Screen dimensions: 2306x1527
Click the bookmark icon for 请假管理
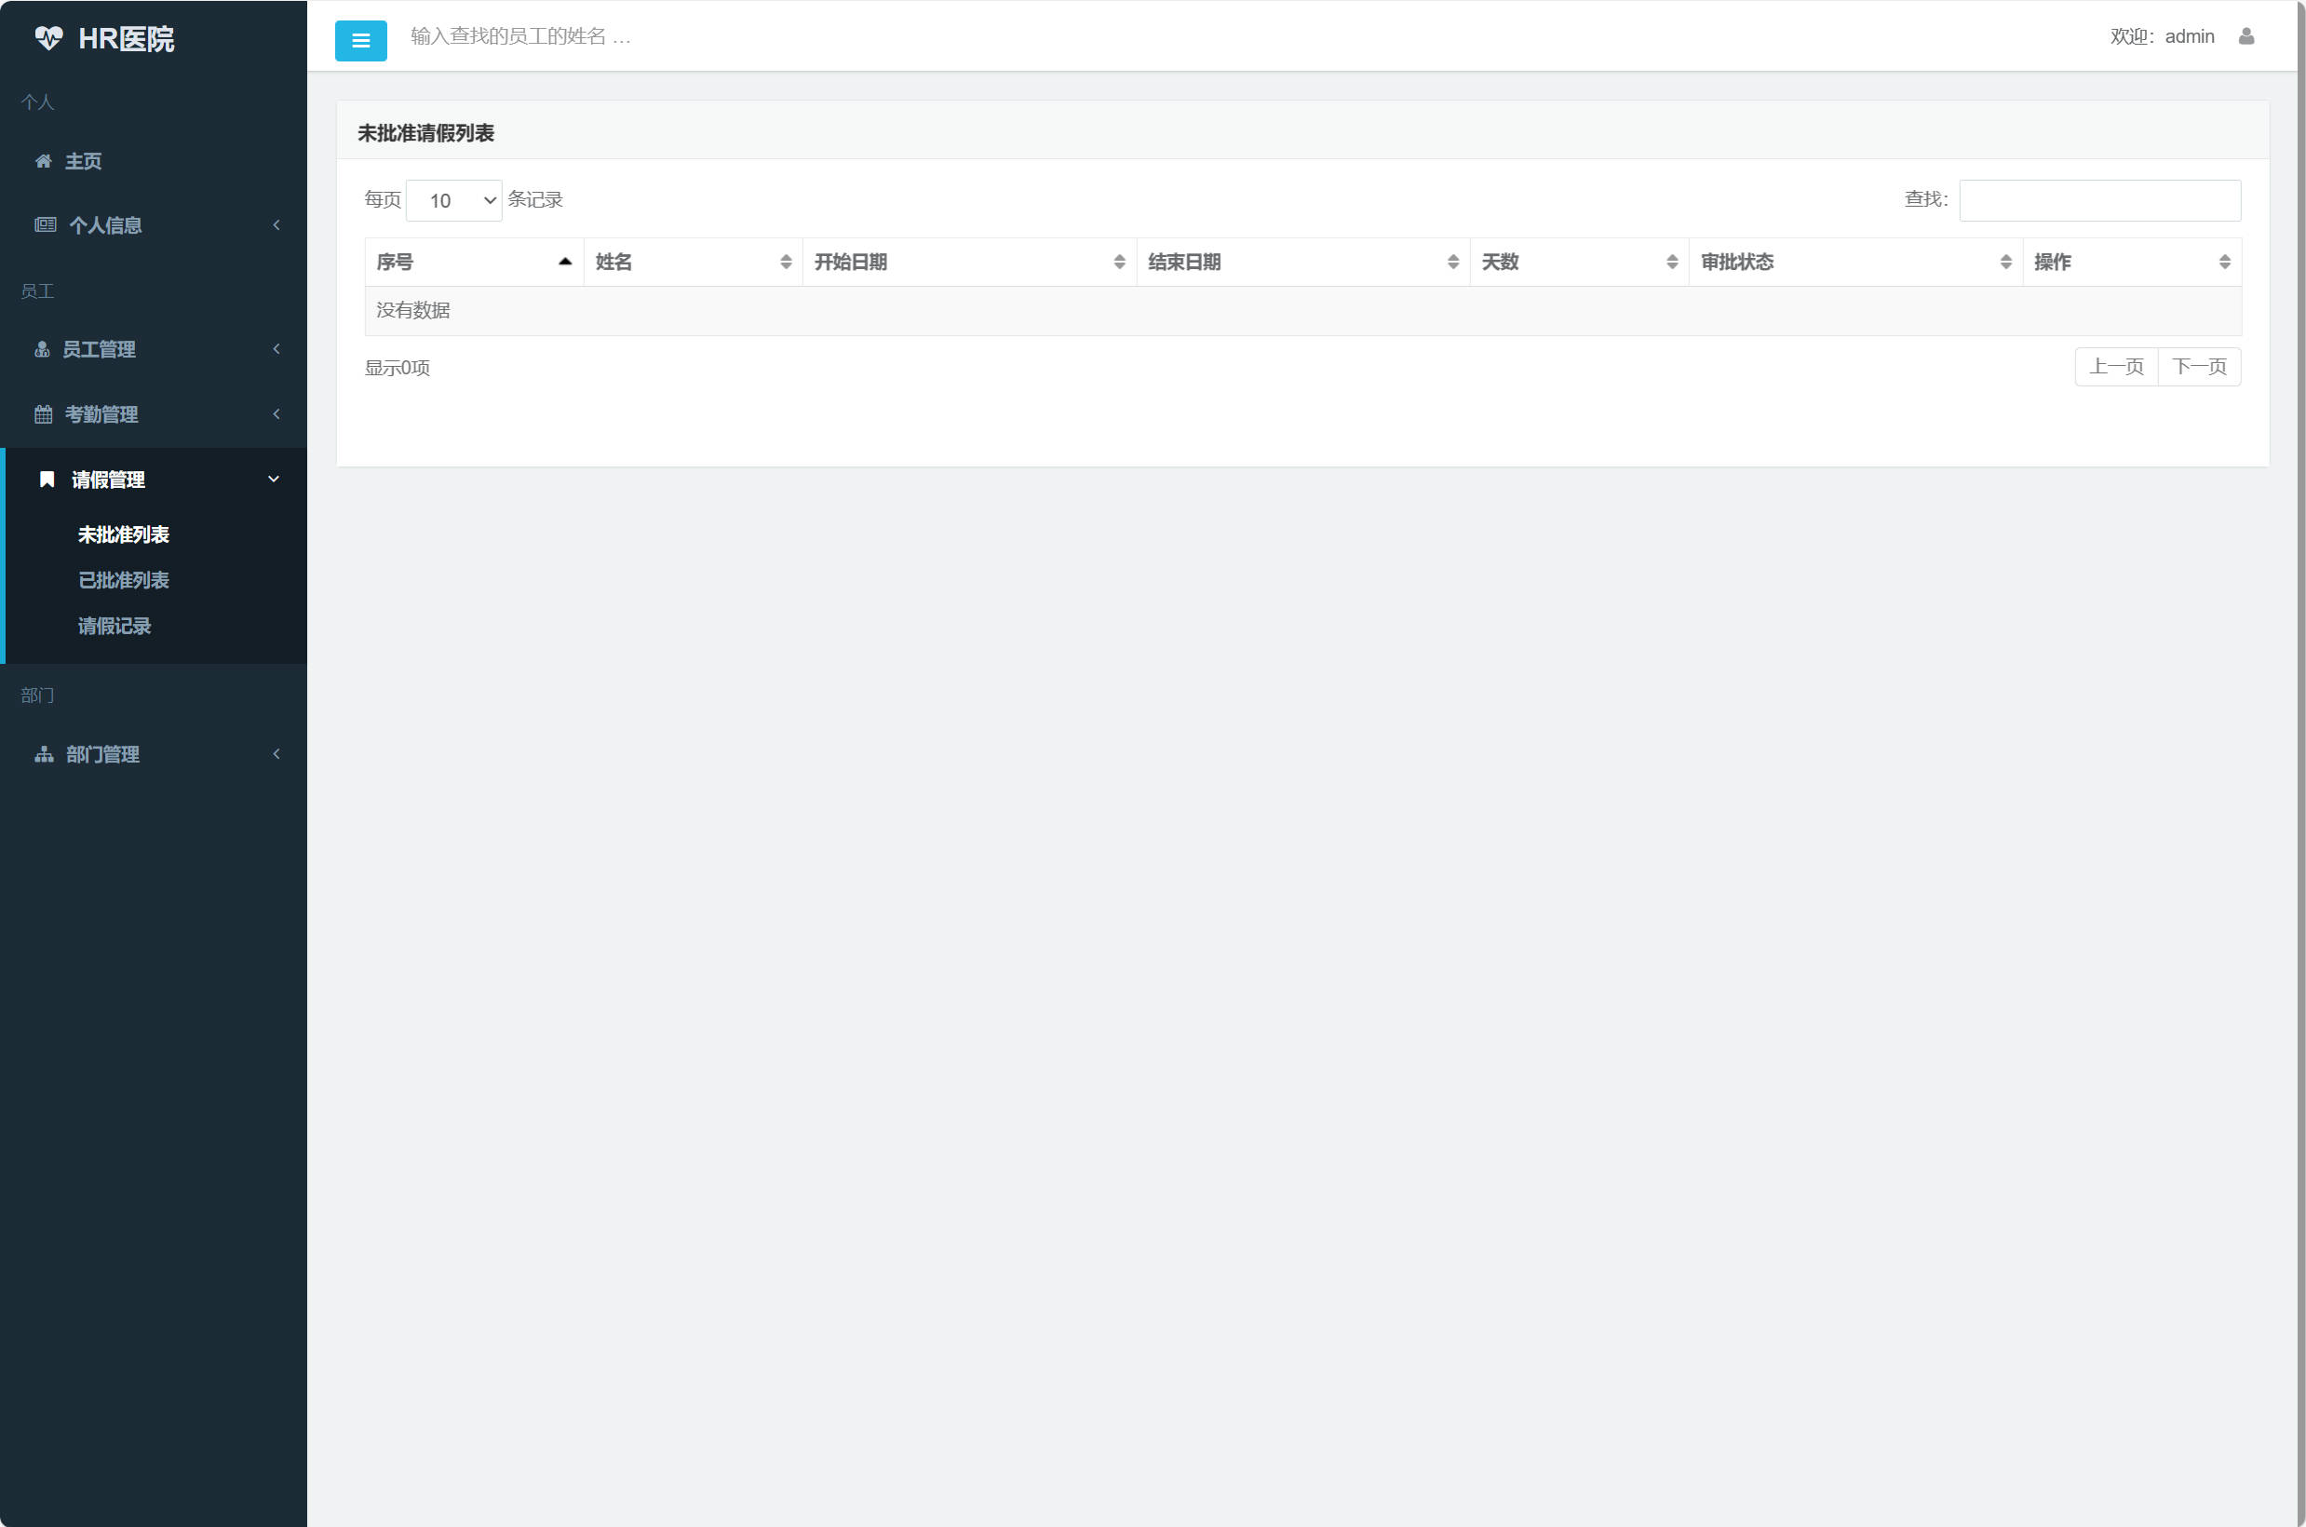coord(46,480)
